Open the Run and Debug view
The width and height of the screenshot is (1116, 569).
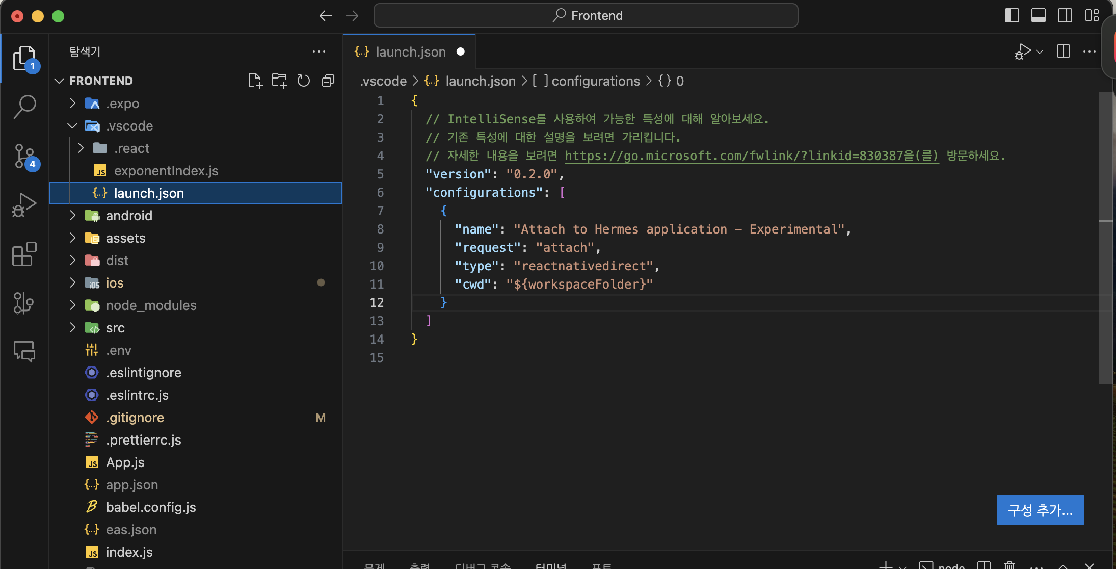point(24,205)
